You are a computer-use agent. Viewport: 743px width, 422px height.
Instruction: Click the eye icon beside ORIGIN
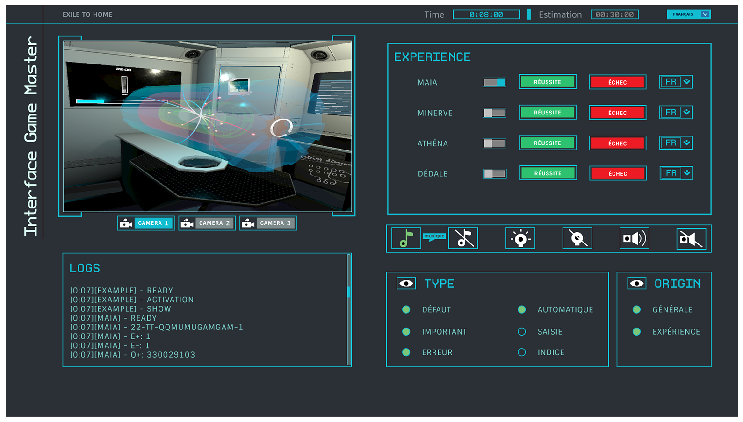click(636, 283)
